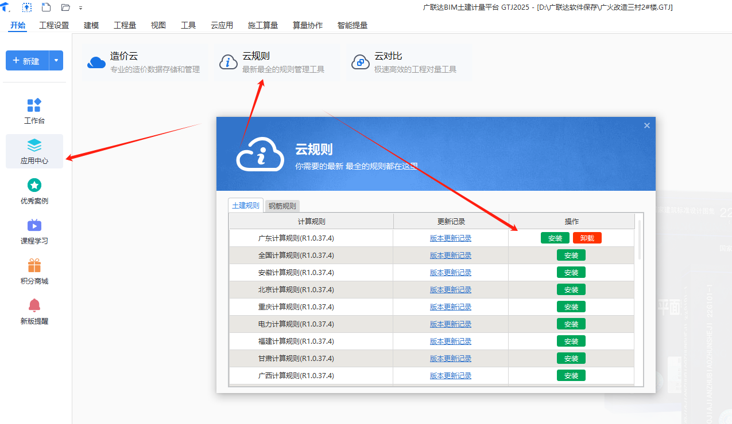Click the Glodon app logo icon
This screenshot has width=732, height=424.
tap(5, 7)
